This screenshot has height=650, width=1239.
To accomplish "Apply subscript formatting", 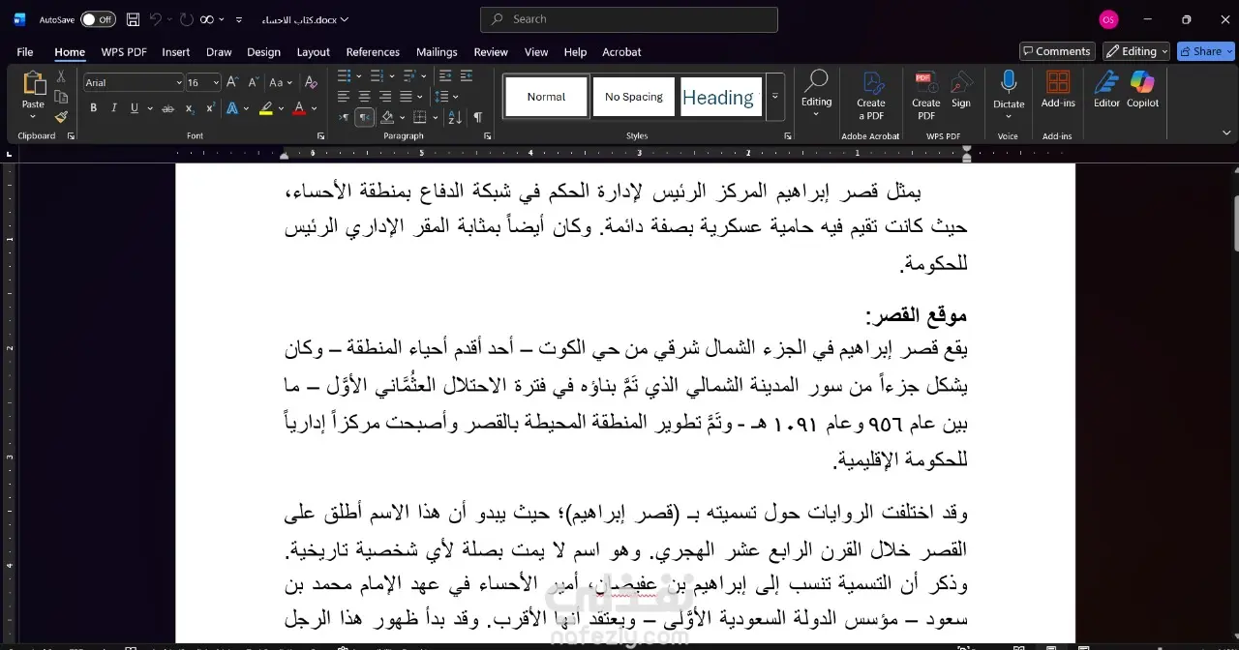I will tap(190, 108).
